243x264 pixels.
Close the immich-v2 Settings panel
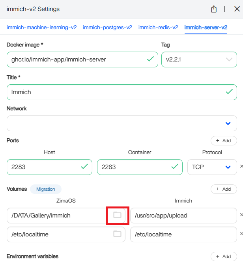click(237, 9)
